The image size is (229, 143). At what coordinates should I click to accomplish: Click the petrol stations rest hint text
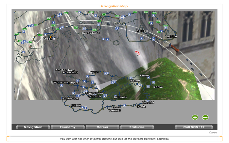click(x=114, y=139)
